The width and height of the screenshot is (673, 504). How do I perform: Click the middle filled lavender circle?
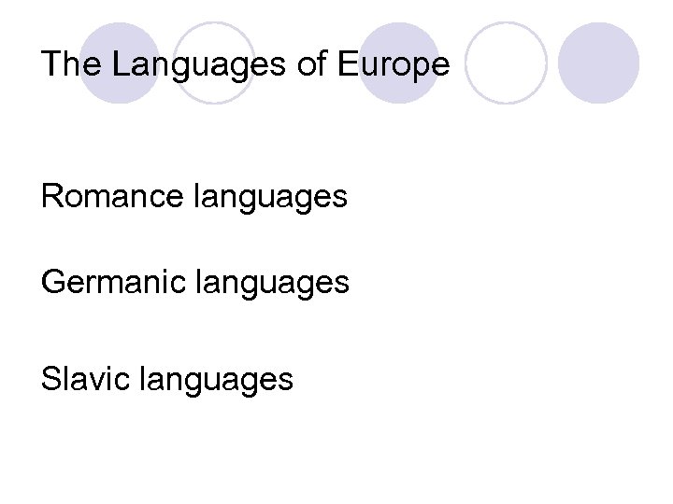pos(399,63)
